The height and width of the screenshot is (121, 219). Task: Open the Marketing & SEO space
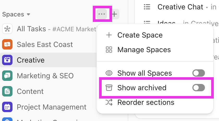click(45, 76)
